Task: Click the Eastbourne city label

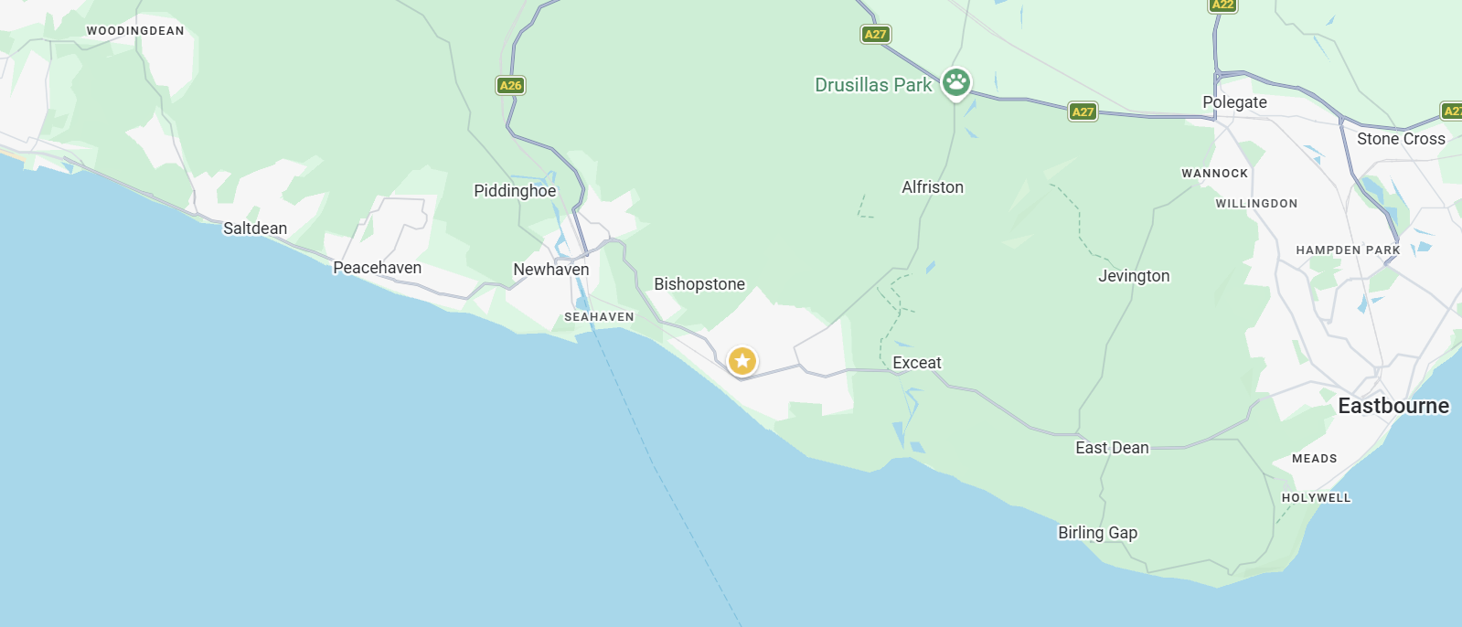Action: tap(1393, 406)
